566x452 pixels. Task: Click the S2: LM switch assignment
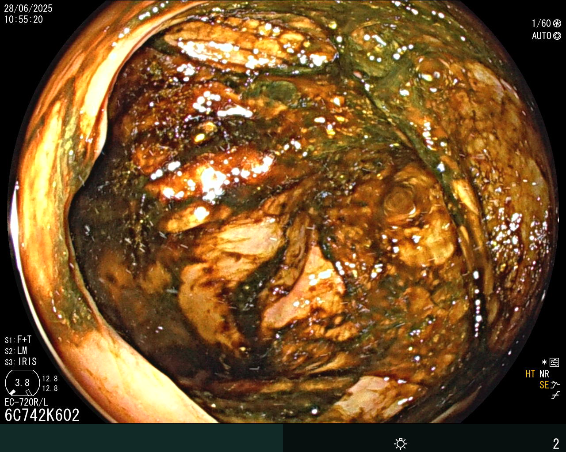pyautogui.click(x=16, y=350)
